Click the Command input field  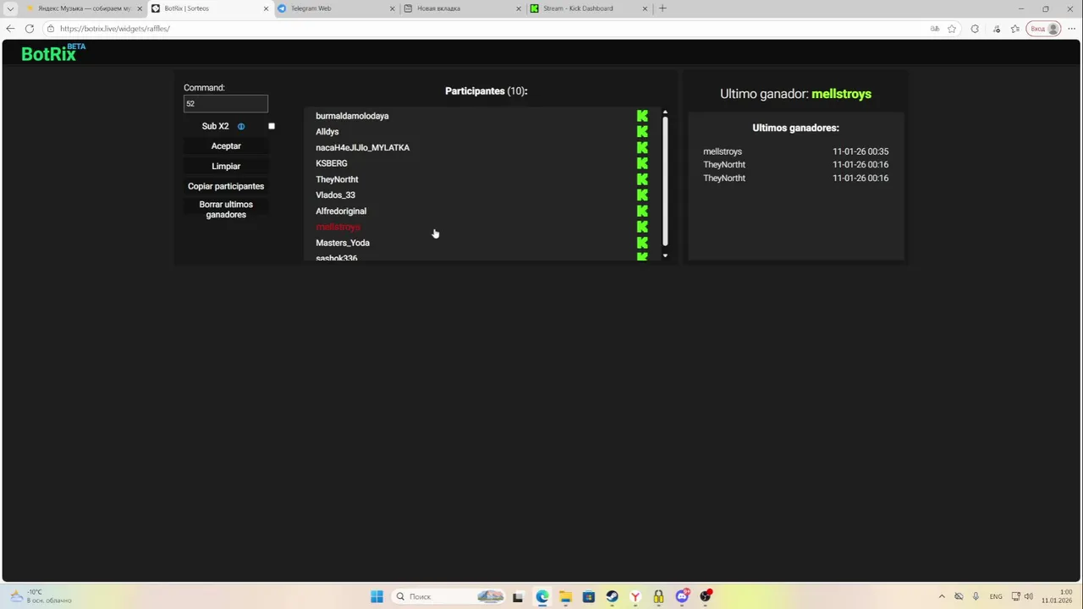226,103
